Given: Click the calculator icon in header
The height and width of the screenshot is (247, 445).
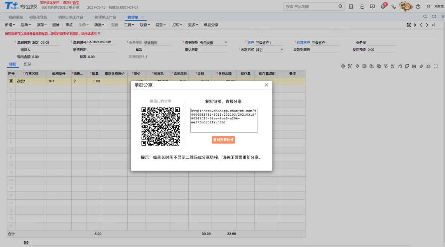Looking at the screenshot, I should coord(351,7).
